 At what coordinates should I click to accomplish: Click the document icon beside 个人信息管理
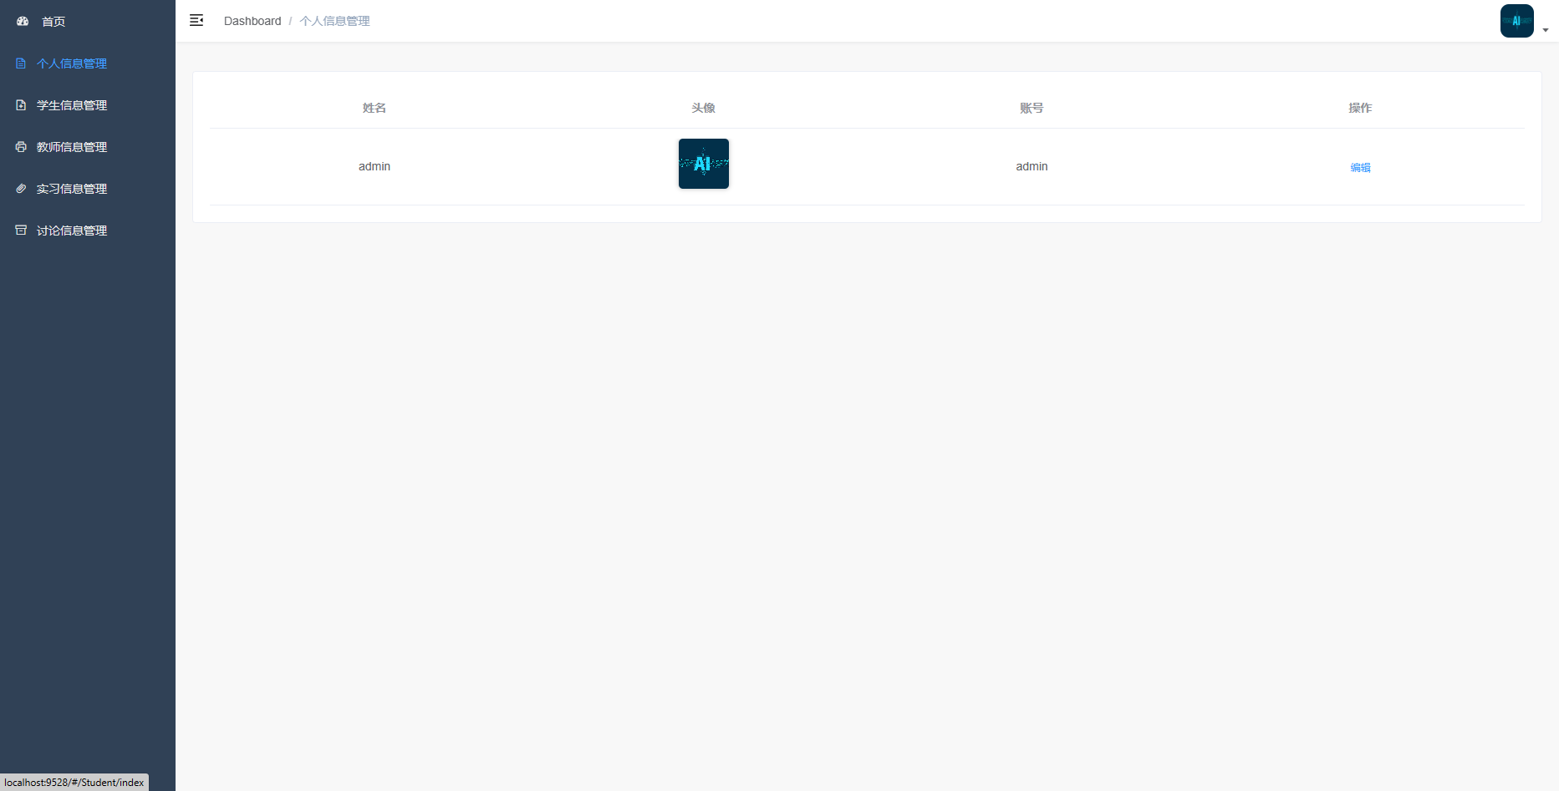21,63
